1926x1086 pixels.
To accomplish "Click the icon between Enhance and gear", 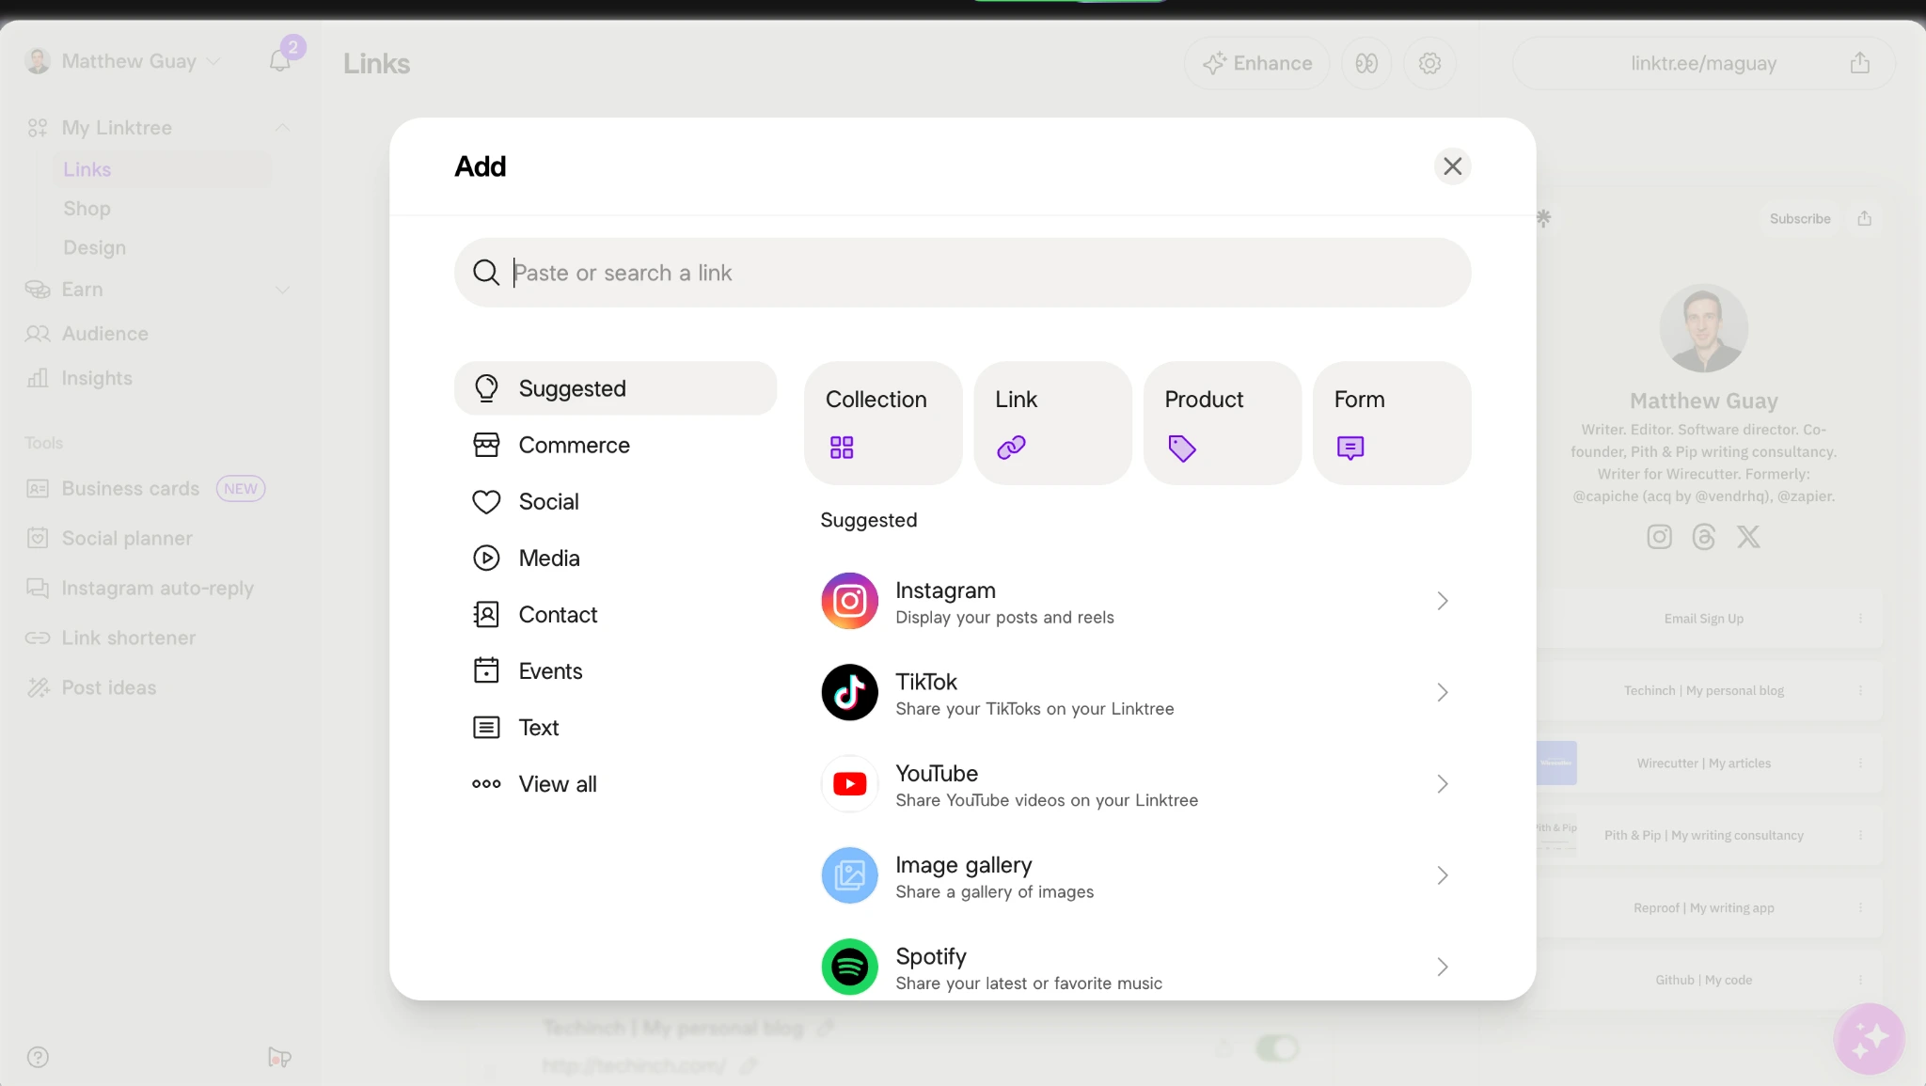I will [1366, 63].
